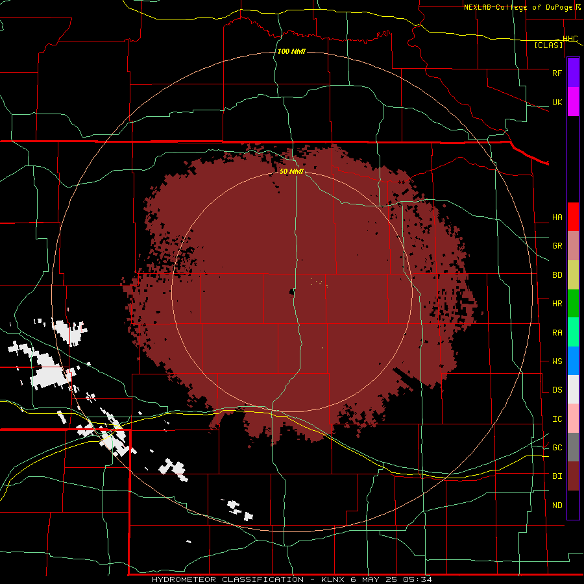Click the ND black legend color swatch
Viewport: 584px width, 584px height.
click(573, 505)
